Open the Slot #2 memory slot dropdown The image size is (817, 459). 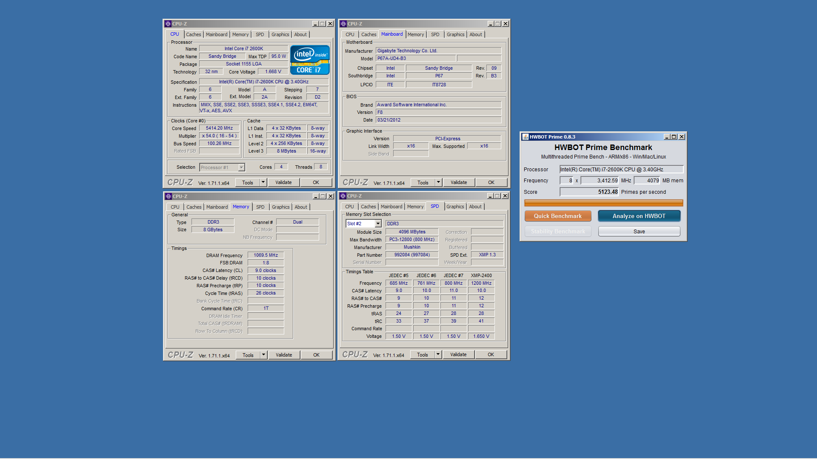[378, 224]
